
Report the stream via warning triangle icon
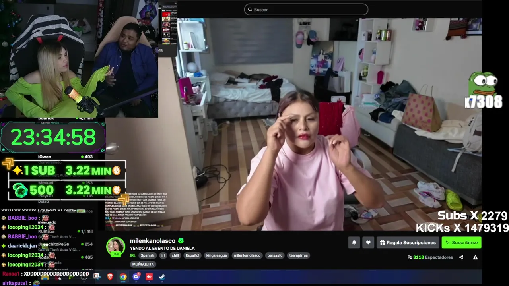(475, 257)
